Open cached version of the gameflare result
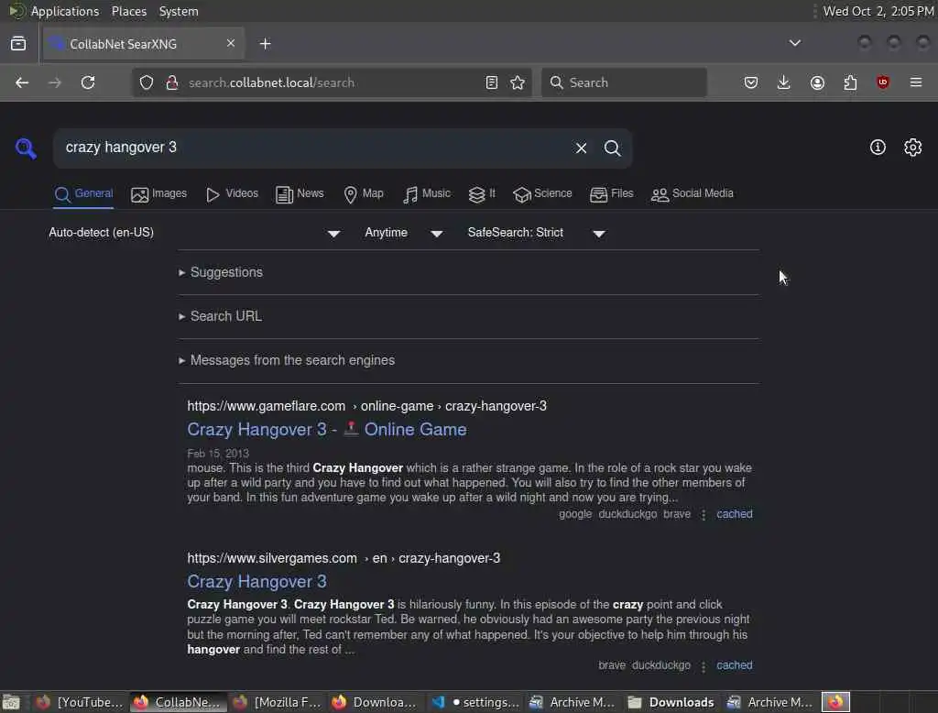This screenshot has height=713, width=938. click(x=735, y=514)
